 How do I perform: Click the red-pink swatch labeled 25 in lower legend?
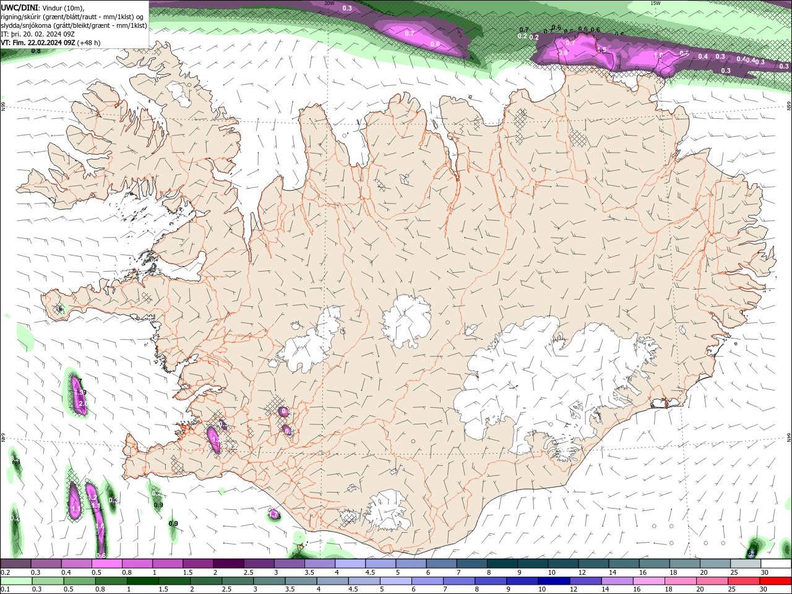(744, 581)
